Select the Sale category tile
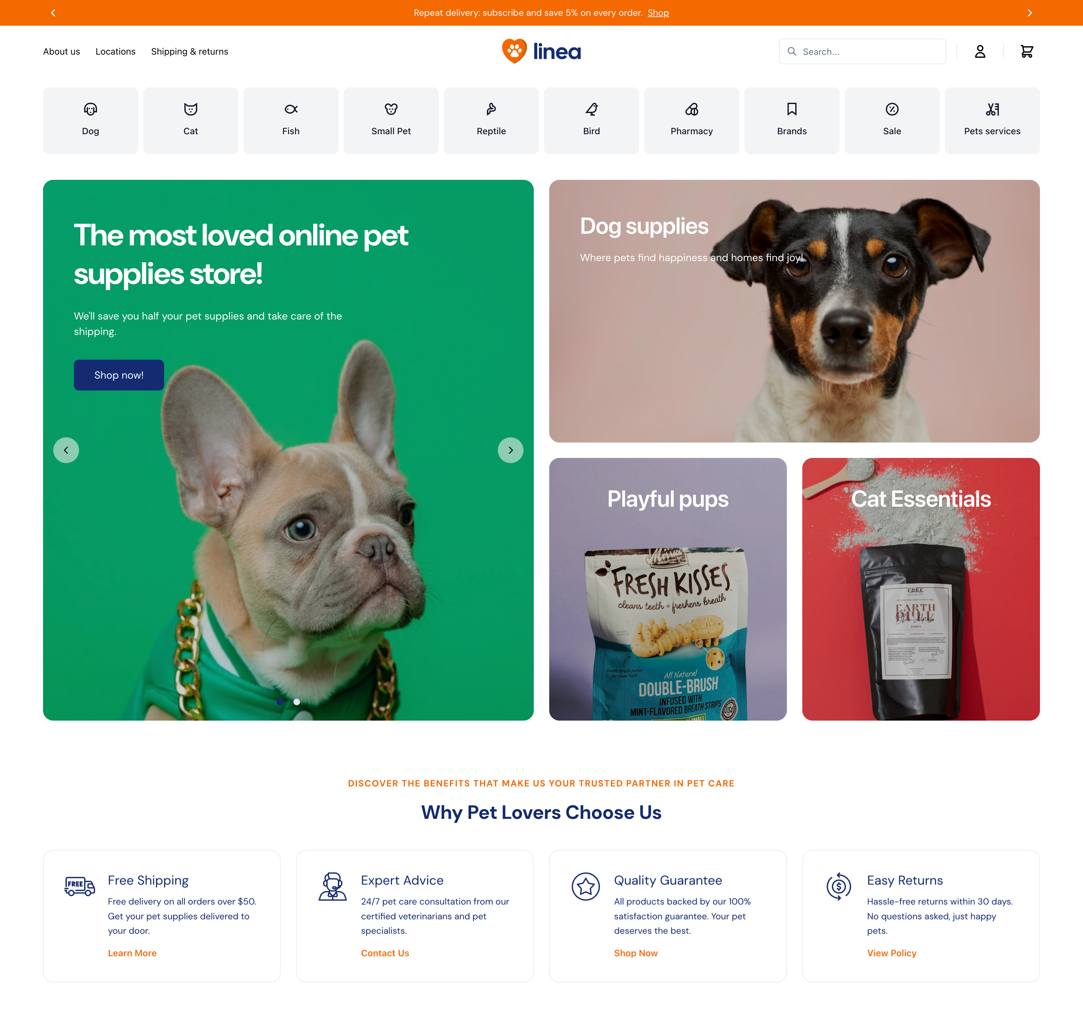 [x=892, y=120]
